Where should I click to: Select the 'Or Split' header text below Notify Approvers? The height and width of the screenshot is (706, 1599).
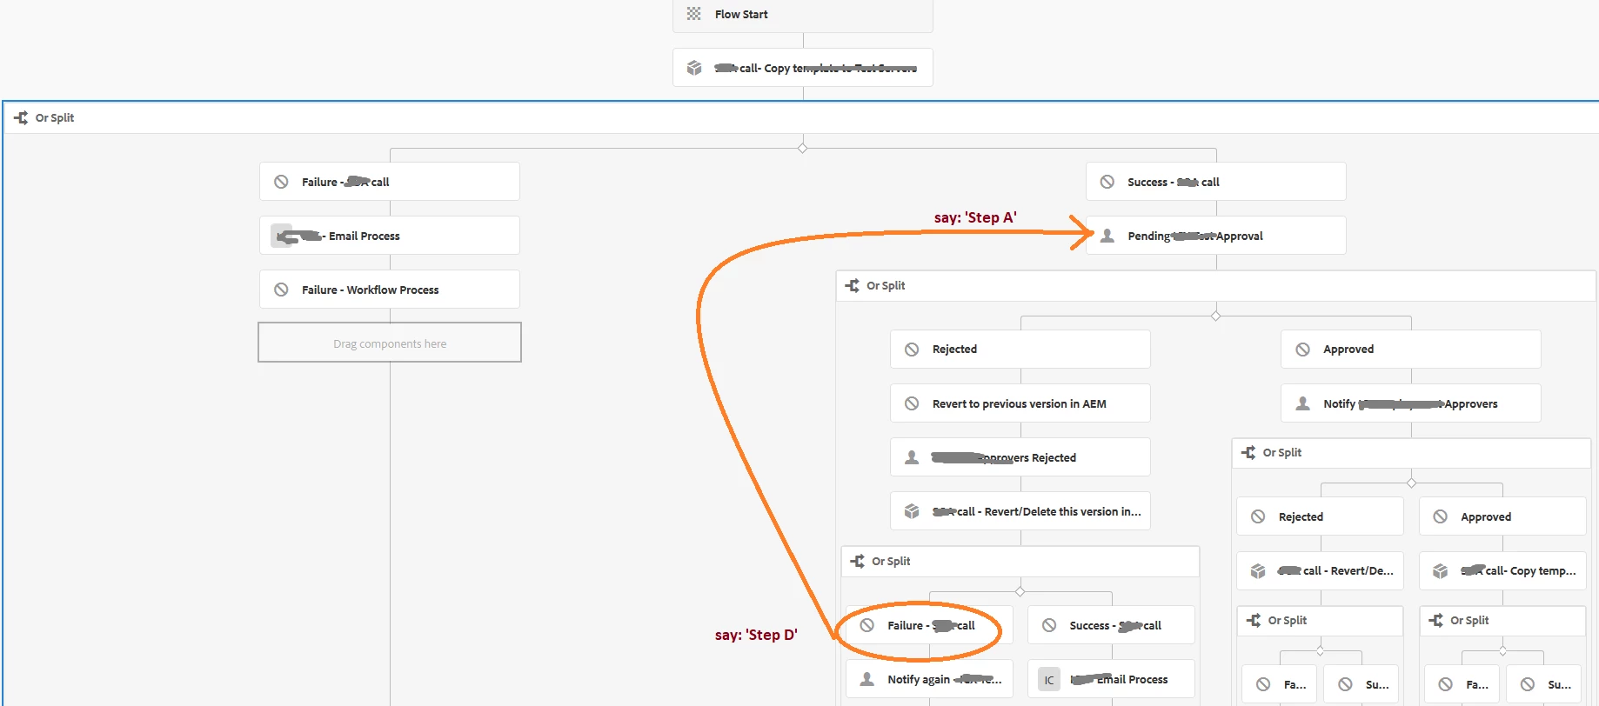coord(1282,452)
